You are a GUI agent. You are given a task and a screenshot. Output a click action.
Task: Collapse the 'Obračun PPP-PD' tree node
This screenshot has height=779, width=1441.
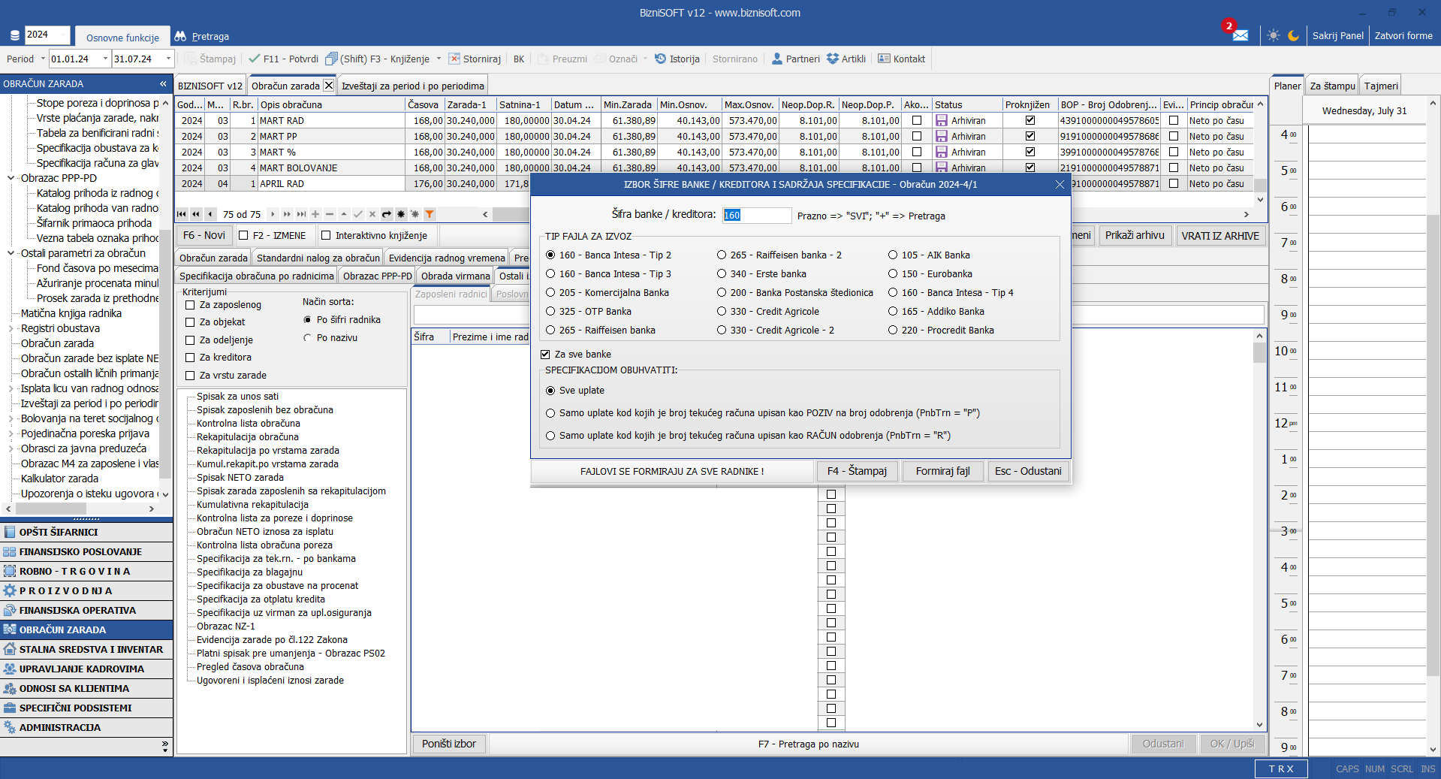pos(11,178)
